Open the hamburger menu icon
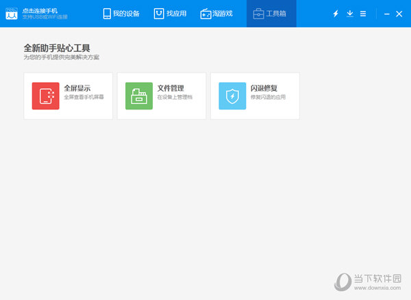This screenshot has height=300, width=411. (x=363, y=14)
